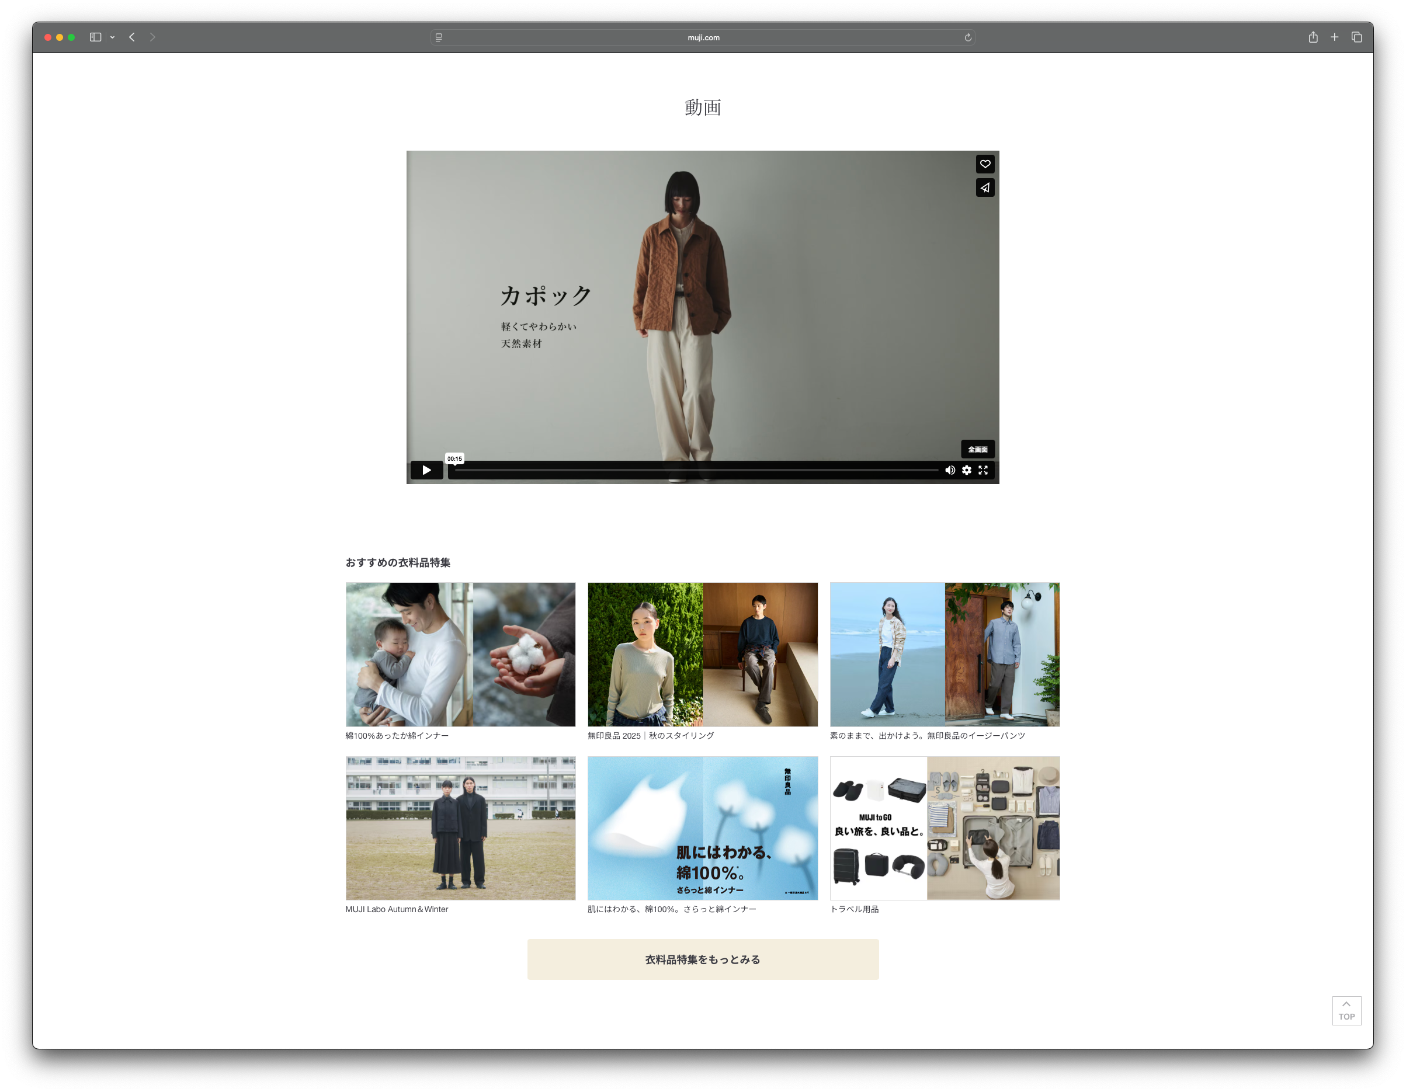1406x1092 pixels.
Task: Enter fullscreen with the expand icon
Action: [x=983, y=471]
